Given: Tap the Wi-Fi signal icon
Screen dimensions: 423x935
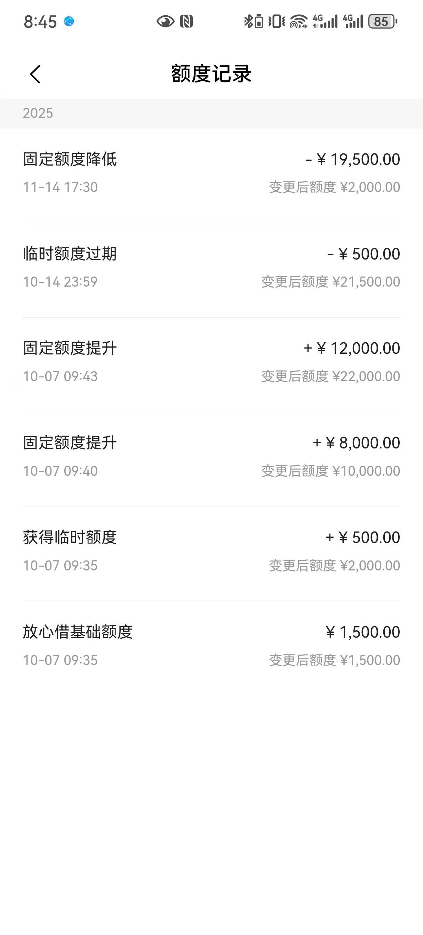Looking at the screenshot, I should [x=298, y=22].
